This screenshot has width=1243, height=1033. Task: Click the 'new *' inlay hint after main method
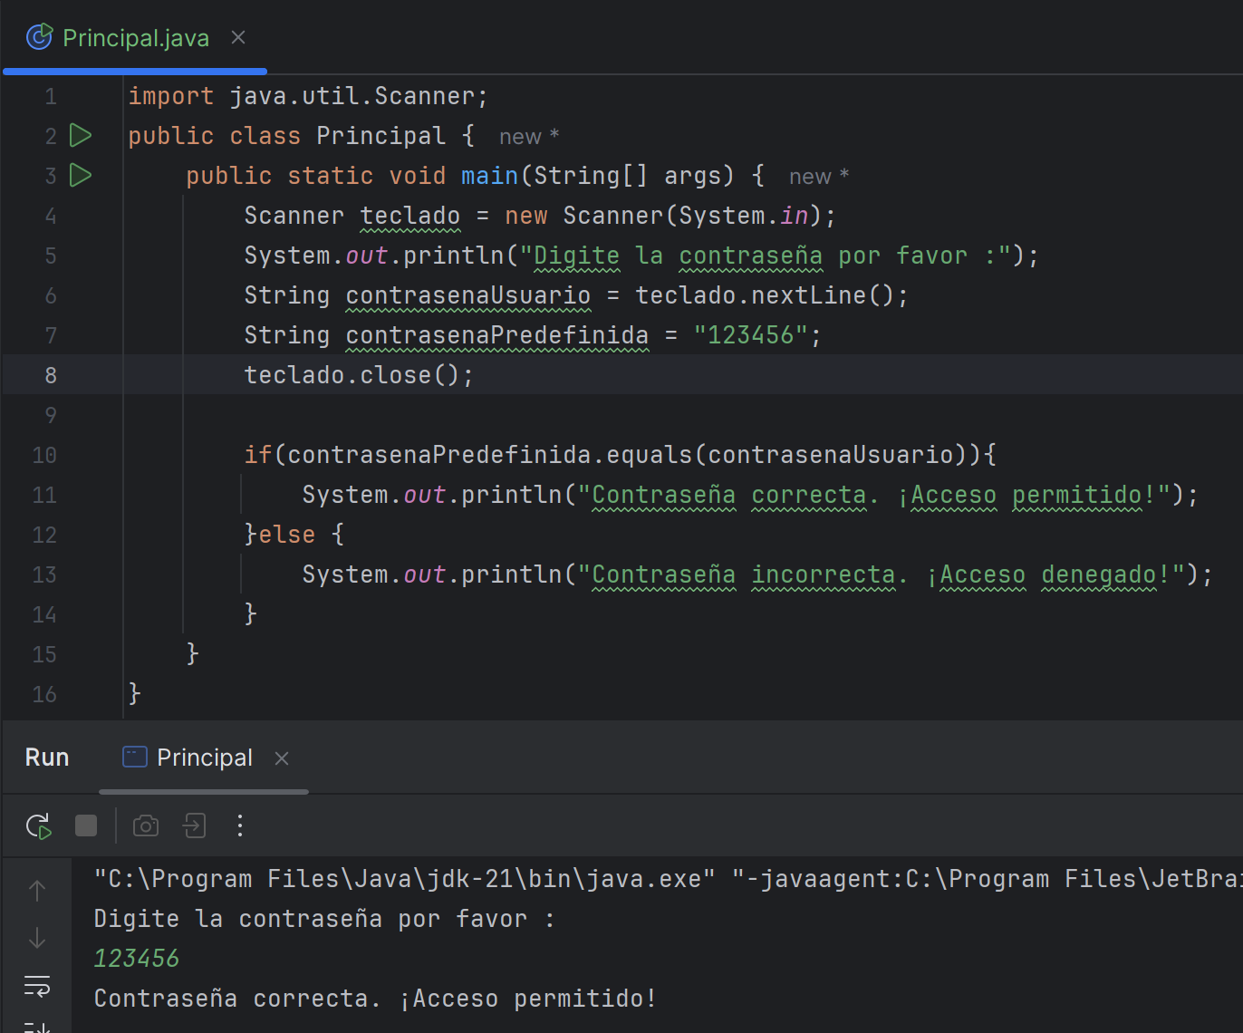coord(819,177)
